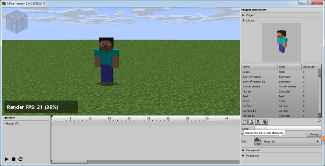Click the grass block icon button
325x166 pixels.
(x=264, y=122)
